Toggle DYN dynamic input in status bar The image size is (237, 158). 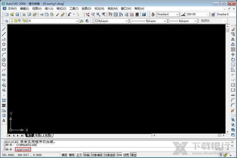(x=119, y=155)
